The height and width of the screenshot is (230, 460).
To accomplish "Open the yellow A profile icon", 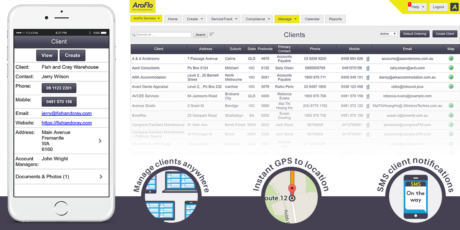I will coord(455,7).
